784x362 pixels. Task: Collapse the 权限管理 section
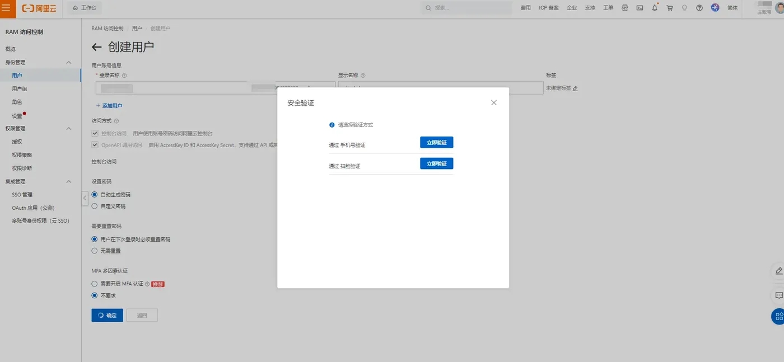click(x=69, y=129)
